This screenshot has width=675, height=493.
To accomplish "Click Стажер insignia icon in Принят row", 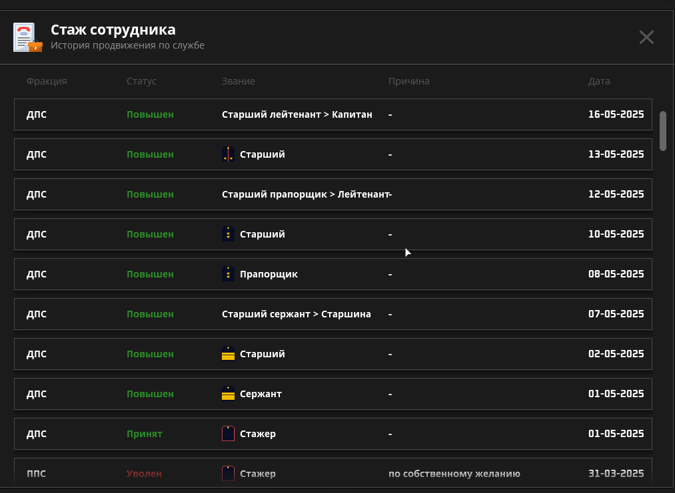I will tap(228, 434).
